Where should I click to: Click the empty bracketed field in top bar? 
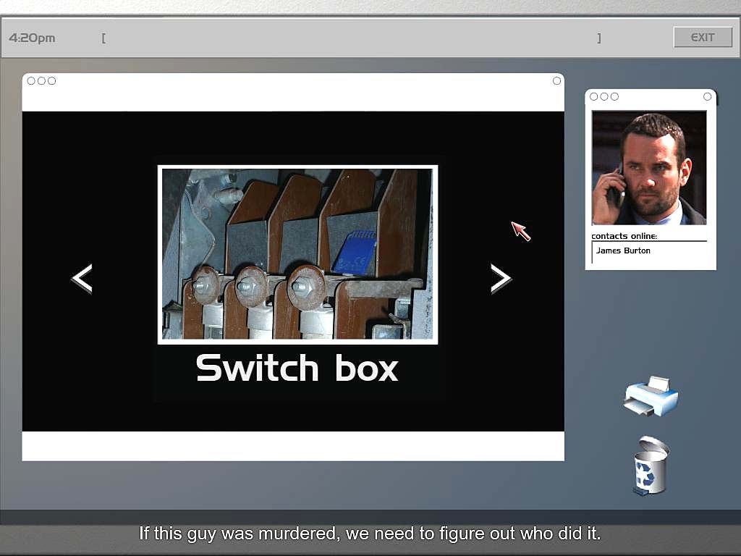click(x=351, y=38)
